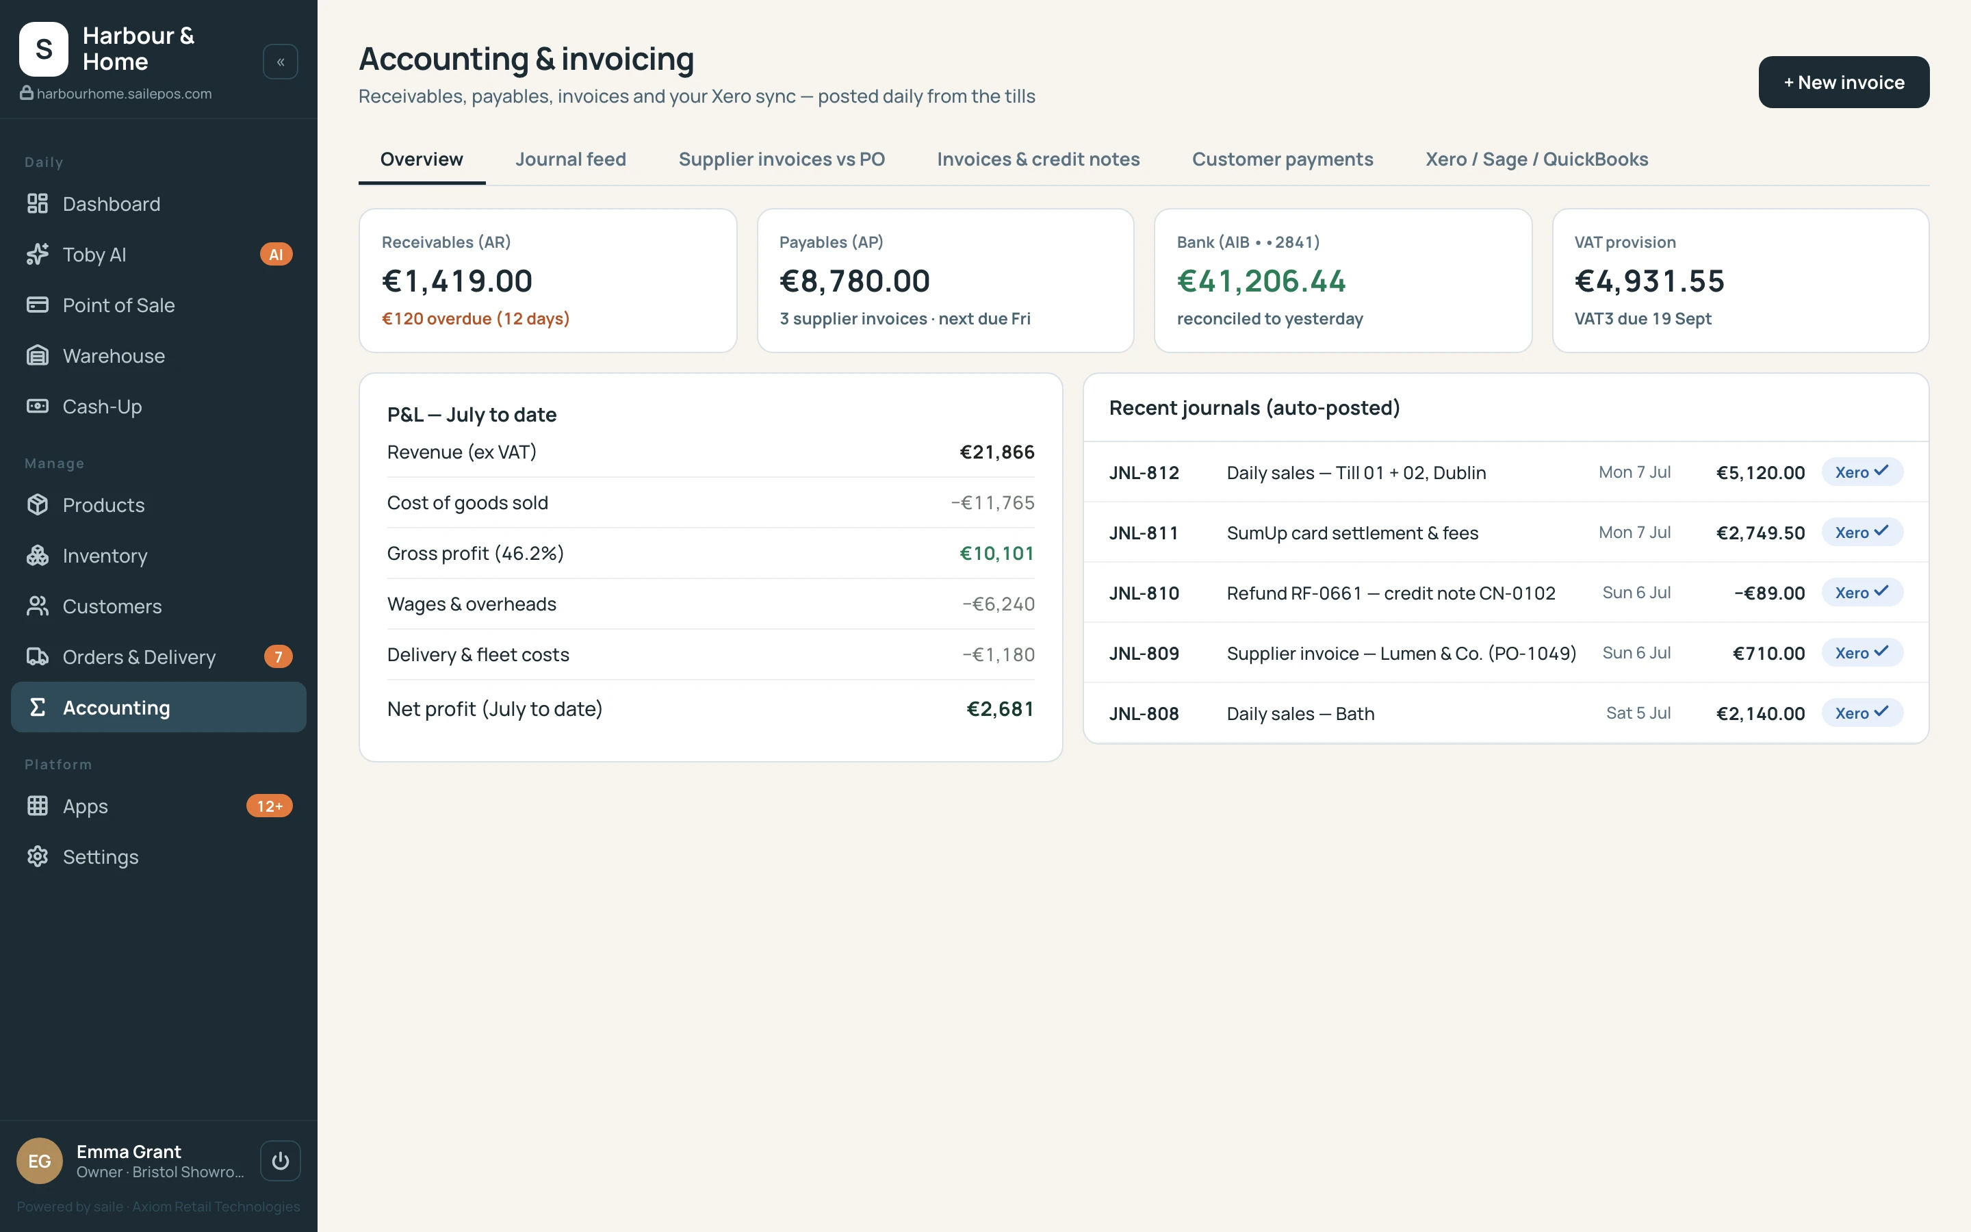Select journal JNL-809 Lumen & Co.
This screenshot has height=1232, width=1971.
click(1506, 653)
